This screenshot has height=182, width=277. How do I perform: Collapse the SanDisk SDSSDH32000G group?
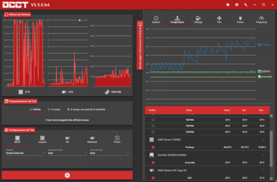click(x=264, y=155)
